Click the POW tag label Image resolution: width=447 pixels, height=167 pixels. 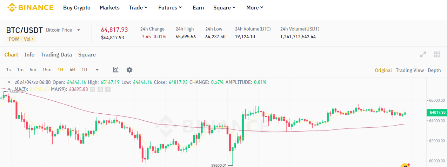point(14,39)
